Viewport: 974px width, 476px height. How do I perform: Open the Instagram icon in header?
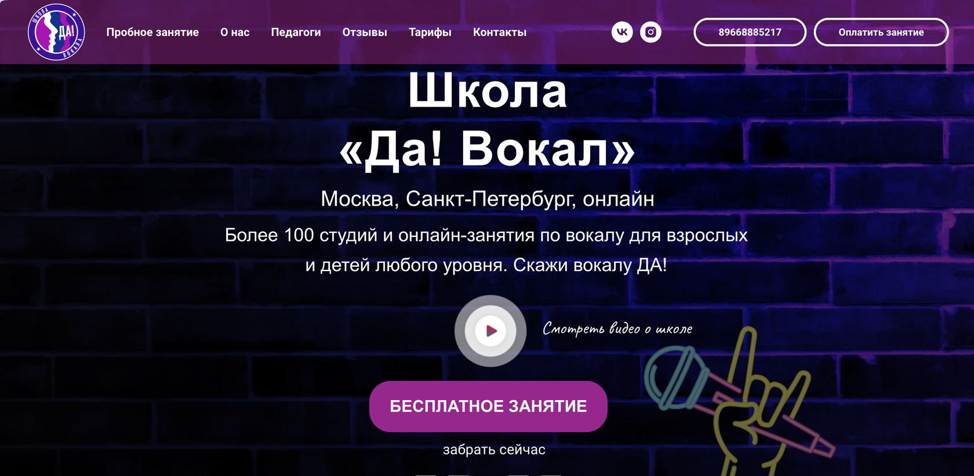(x=650, y=32)
